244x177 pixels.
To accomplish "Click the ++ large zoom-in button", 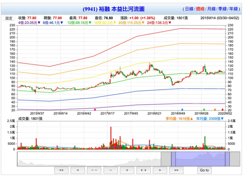I will point(143,170).
